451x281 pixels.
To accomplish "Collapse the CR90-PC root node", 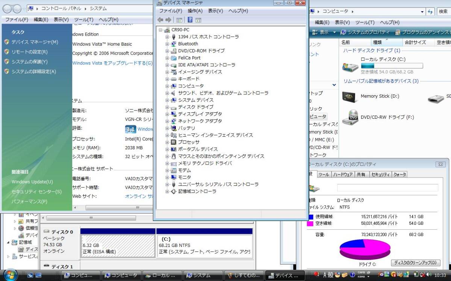I will [160, 30].
